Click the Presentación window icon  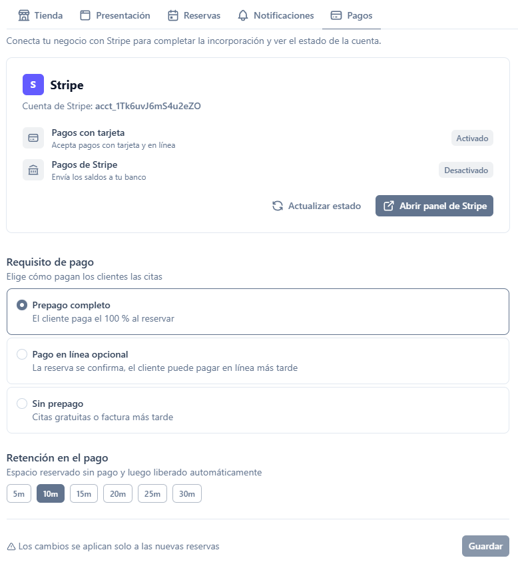click(85, 15)
